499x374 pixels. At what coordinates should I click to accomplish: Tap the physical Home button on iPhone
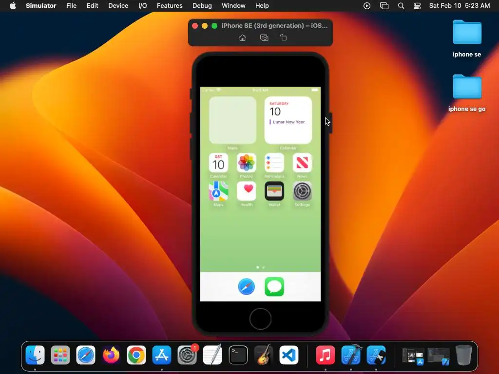(x=260, y=318)
